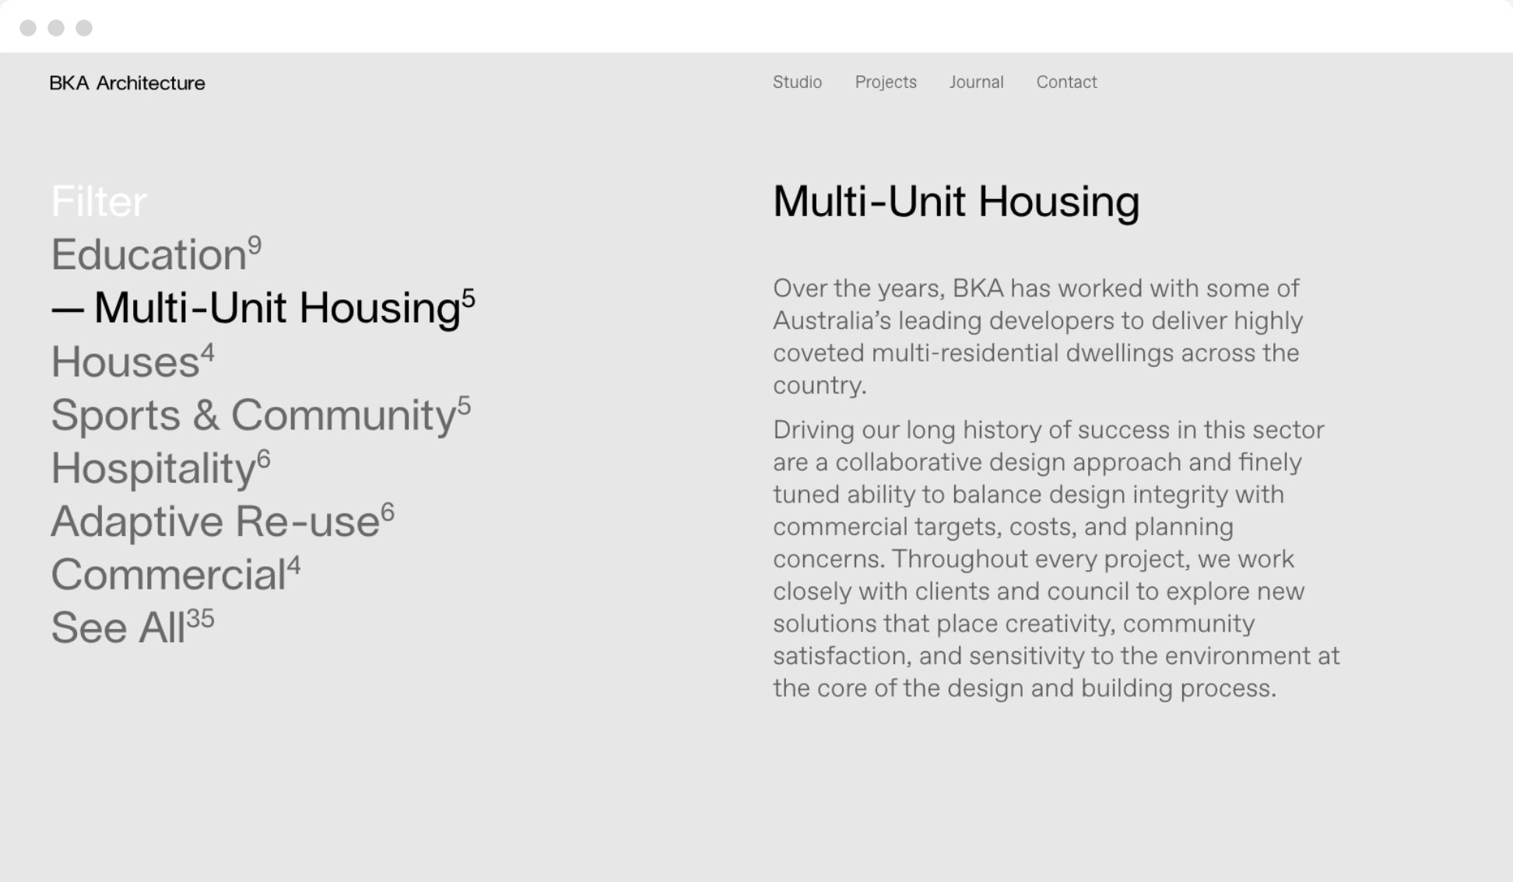Navigate to the Contact page
The image size is (1513, 882).
coord(1066,82)
